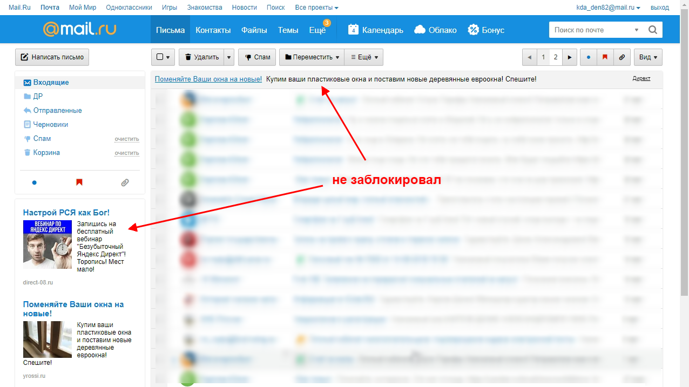This screenshot has width=689, height=387.
Task: Open the yrossi.ru ad link
Action: click(34, 376)
